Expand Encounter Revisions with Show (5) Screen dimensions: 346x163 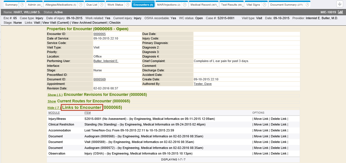(55, 95)
